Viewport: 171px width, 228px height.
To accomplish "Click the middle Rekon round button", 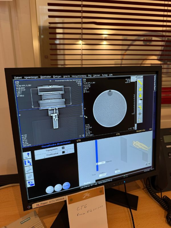I will point(58,188).
